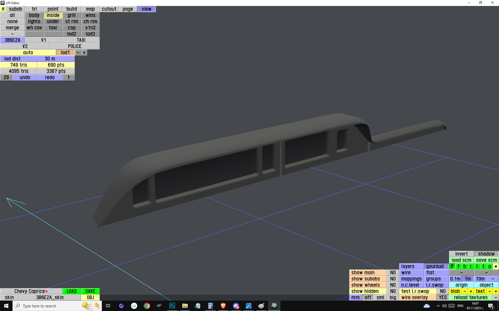The width and height of the screenshot is (499, 311).
Task: Open File Explorer from the taskbar
Action: click(185, 306)
